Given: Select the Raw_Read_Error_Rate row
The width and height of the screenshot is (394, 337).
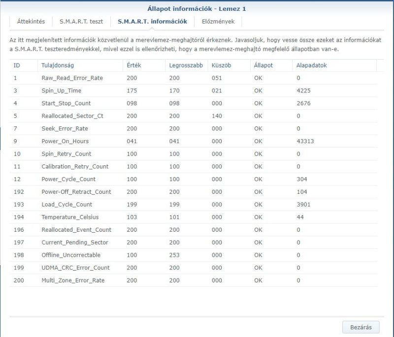Looking at the screenshot, I should pyautogui.click(x=194, y=78).
